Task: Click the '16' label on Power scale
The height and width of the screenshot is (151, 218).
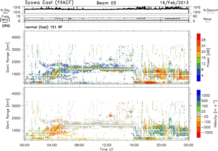Action: [x=203, y=58]
